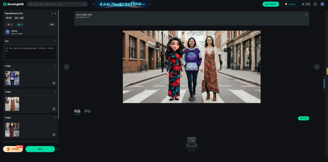This screenshot has height=162, width=328.
Task: Open the API button
Action: 52,24
